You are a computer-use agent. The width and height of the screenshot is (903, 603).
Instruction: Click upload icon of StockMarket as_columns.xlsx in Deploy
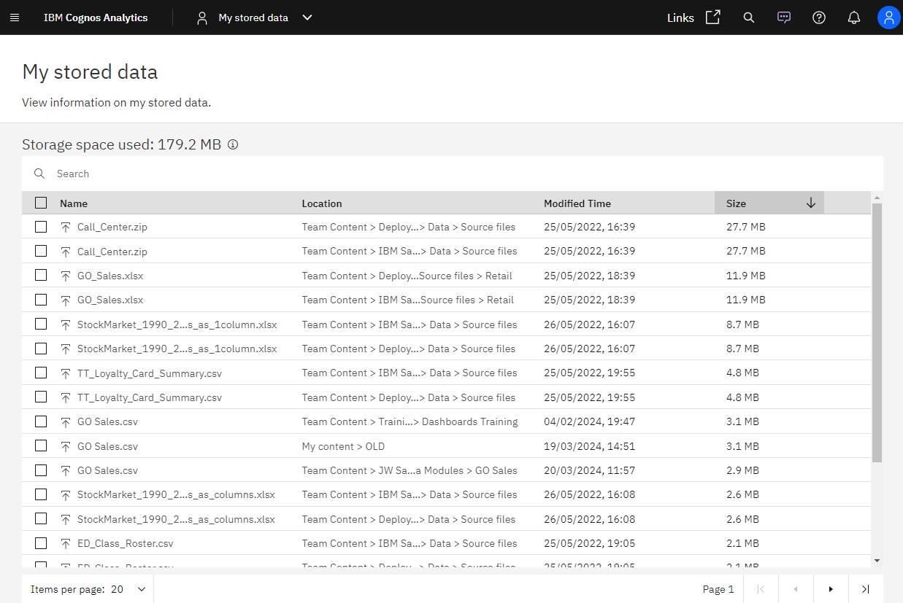pos(66,519)
